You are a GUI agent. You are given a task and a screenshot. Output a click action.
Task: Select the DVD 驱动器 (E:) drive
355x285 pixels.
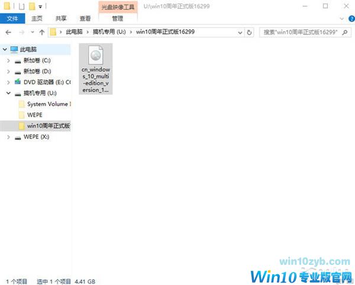(x=47, y=82)
